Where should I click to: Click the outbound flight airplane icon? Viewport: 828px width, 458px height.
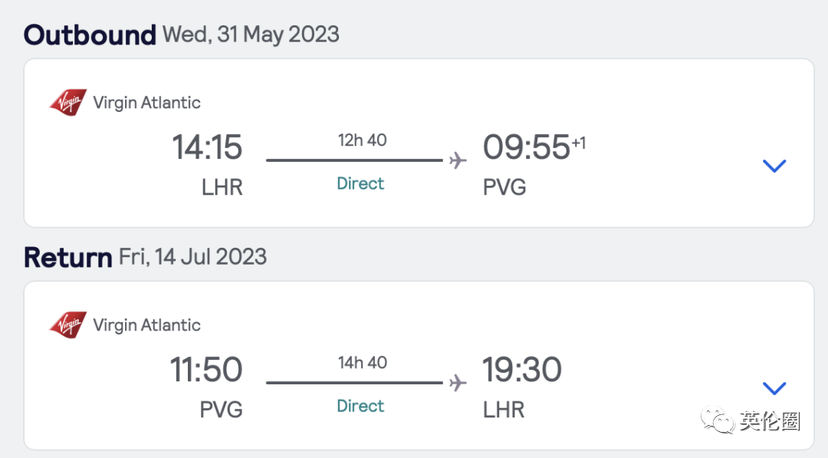tap(458, 160)
